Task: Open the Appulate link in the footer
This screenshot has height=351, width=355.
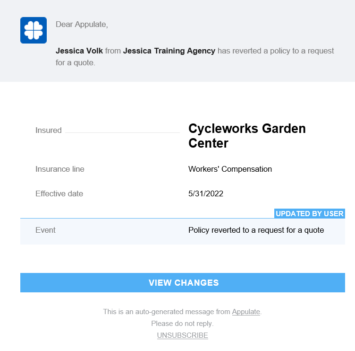Action: point(245,312)
